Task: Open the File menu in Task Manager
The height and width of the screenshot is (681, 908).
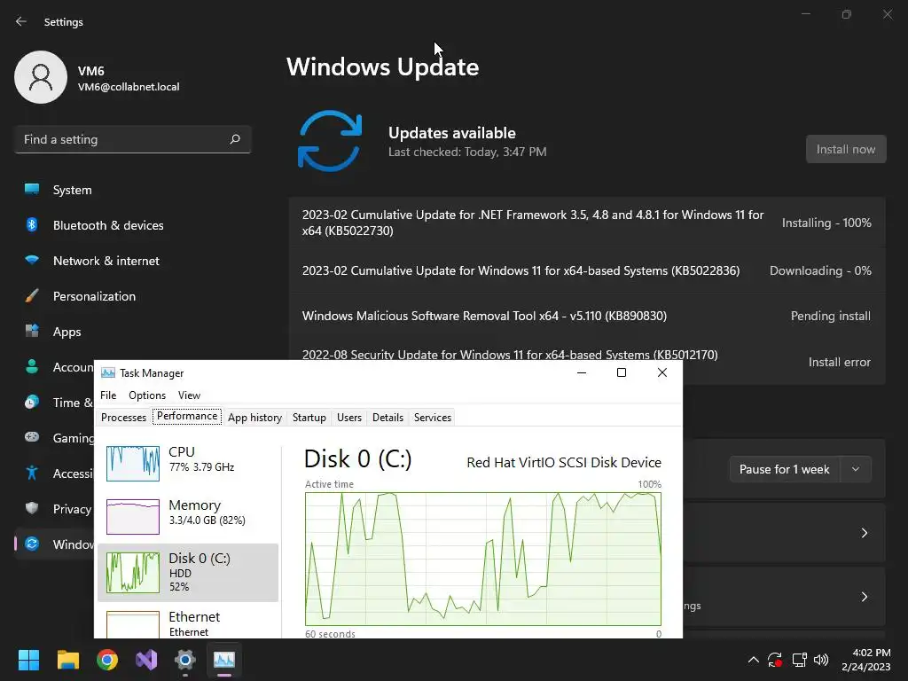Action: (x=108, y=395)
